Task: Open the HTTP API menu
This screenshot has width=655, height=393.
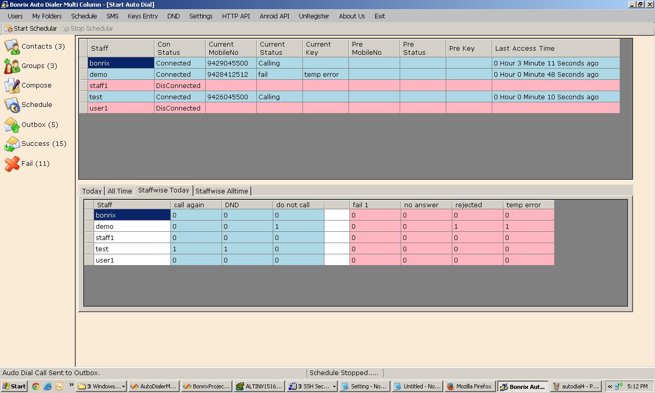Action: 236,16
